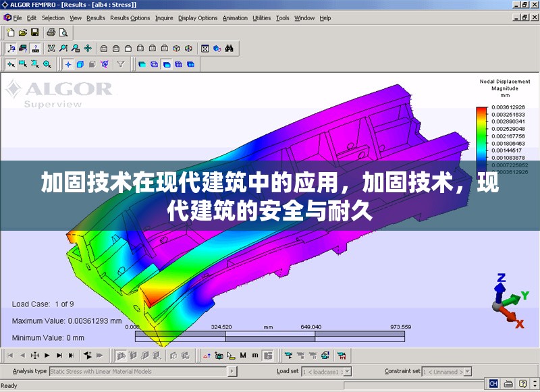Click the binoculars icon
The height and width of the screenshot is (392, 540).
click(229, 49)
